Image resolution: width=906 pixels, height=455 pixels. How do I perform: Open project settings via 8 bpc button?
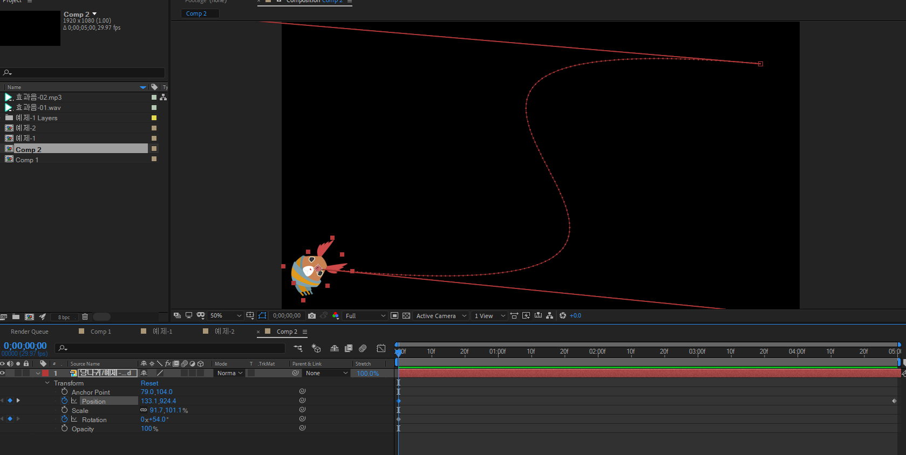pyautogui.click(x=64, y=317)
